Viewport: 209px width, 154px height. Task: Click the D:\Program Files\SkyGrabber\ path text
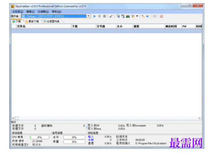click(151, 143)
